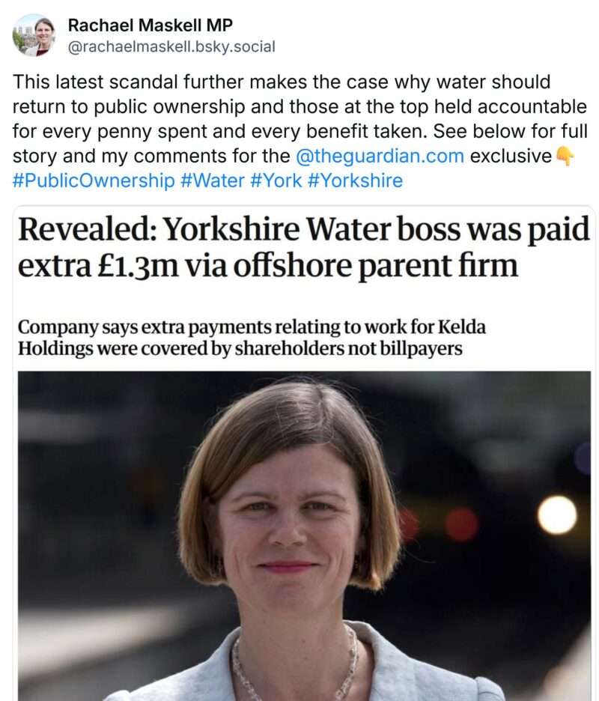Click the bright white light in the photo
The width and height of the screenshot is (599, 701).
556,515
